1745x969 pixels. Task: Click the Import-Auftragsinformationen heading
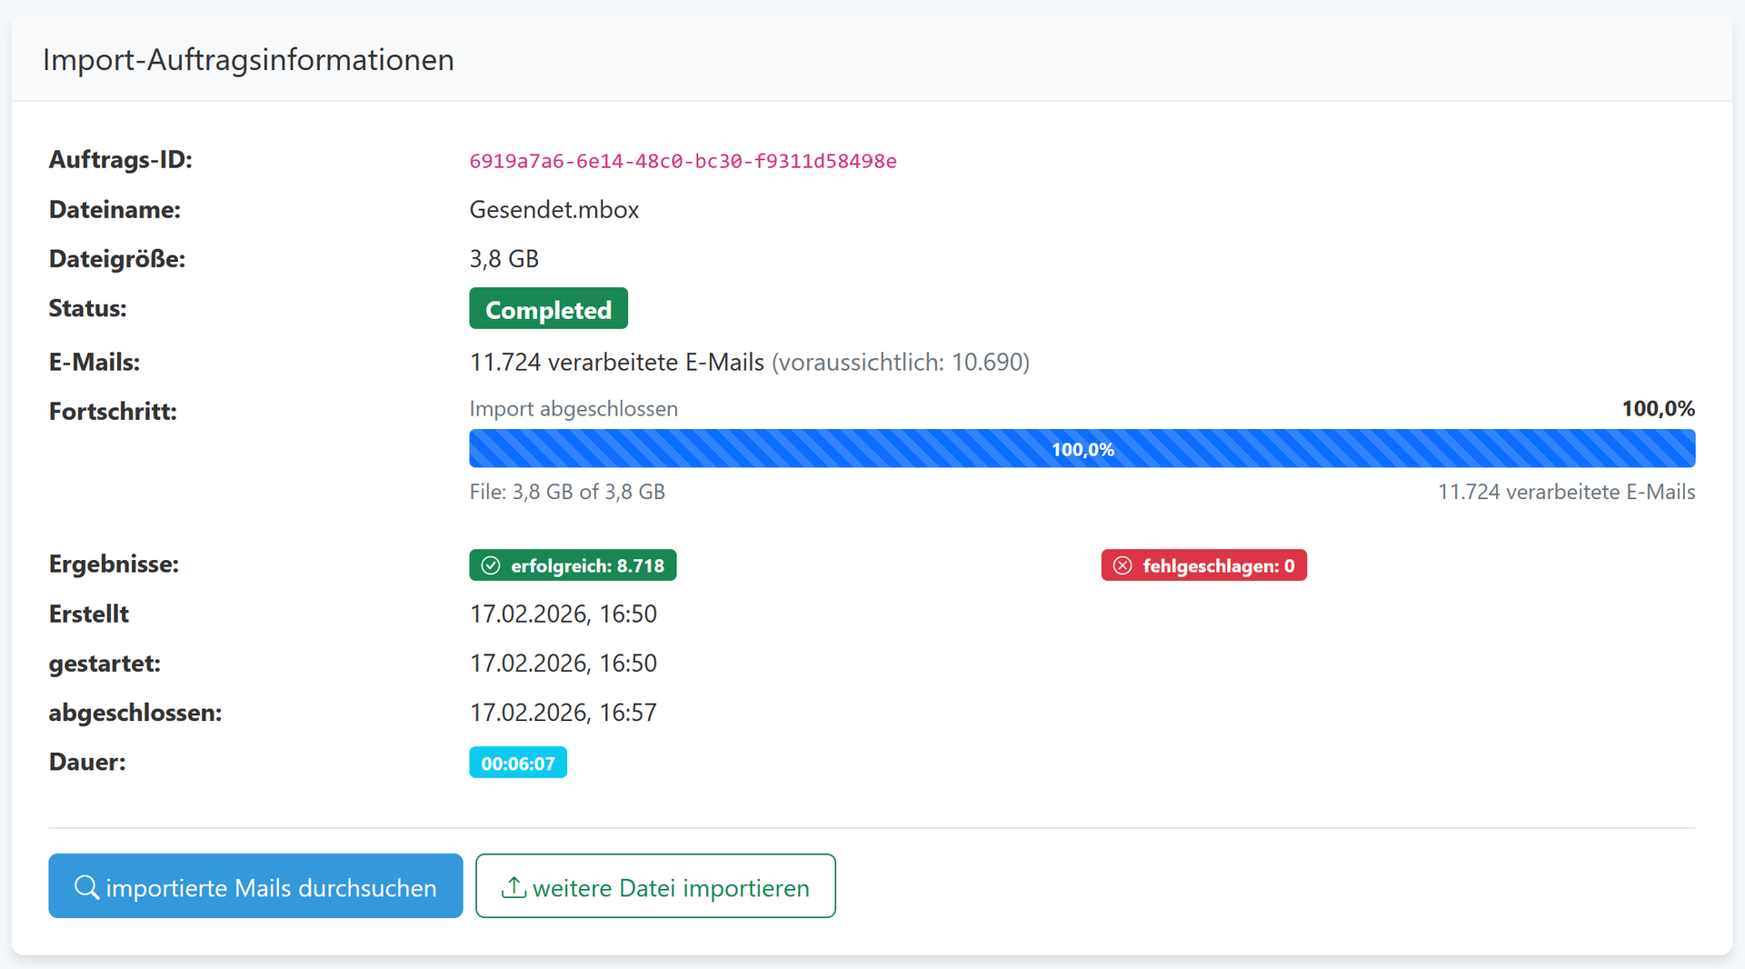[248, 60]
